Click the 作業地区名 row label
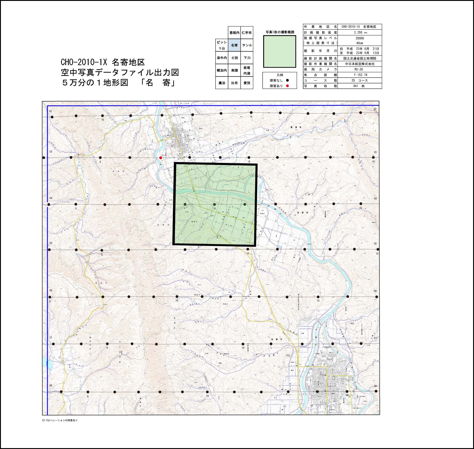The width and height of the screenshot is (474, 449). [320, 27]
